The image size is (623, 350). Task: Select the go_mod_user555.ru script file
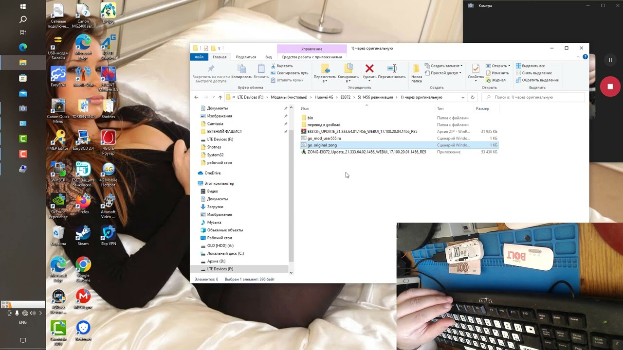click(x=324, y=138)
